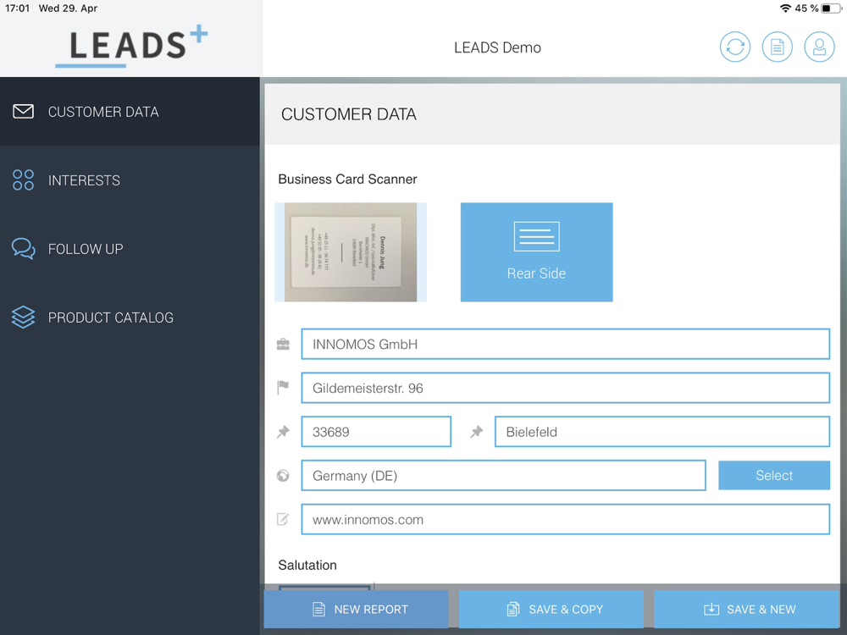Open the Customer Data menu item

(130, 111)
